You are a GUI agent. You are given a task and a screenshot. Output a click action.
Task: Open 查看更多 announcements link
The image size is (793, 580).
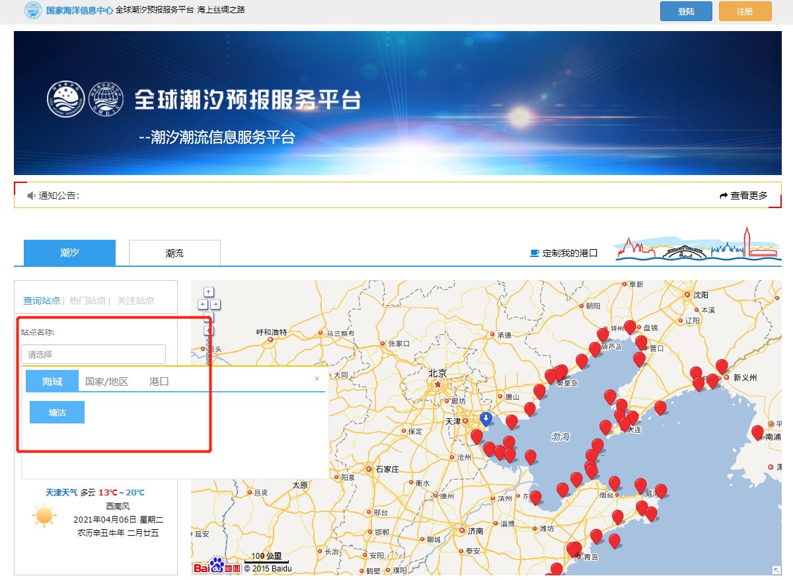tap(749, 196)
